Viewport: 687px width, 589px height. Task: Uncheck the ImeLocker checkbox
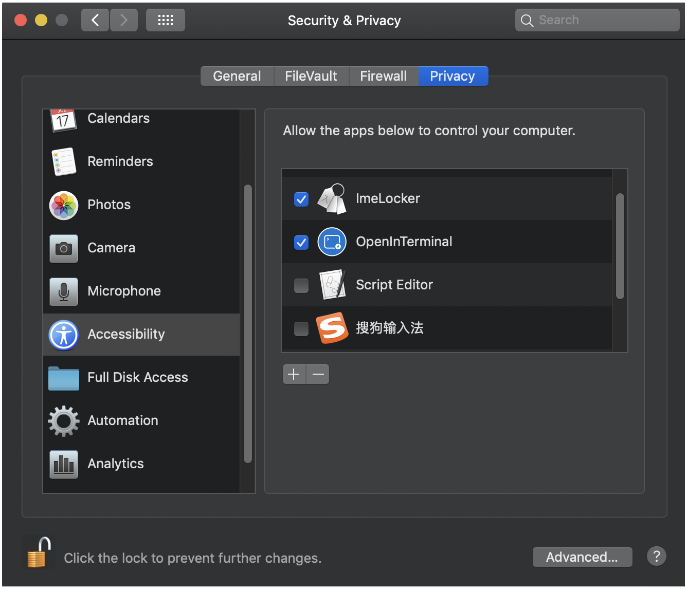coord(301,199)
